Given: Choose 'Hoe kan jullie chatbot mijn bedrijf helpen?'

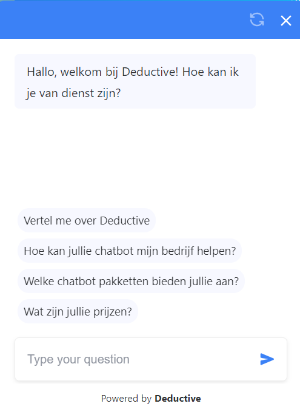Looking at the screenshot, I should click(130, 251).
